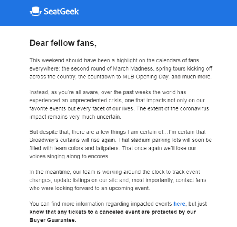237x227 pixels.
Task: Click the "Dear fellow fans," heading
Action: point(63,43)
